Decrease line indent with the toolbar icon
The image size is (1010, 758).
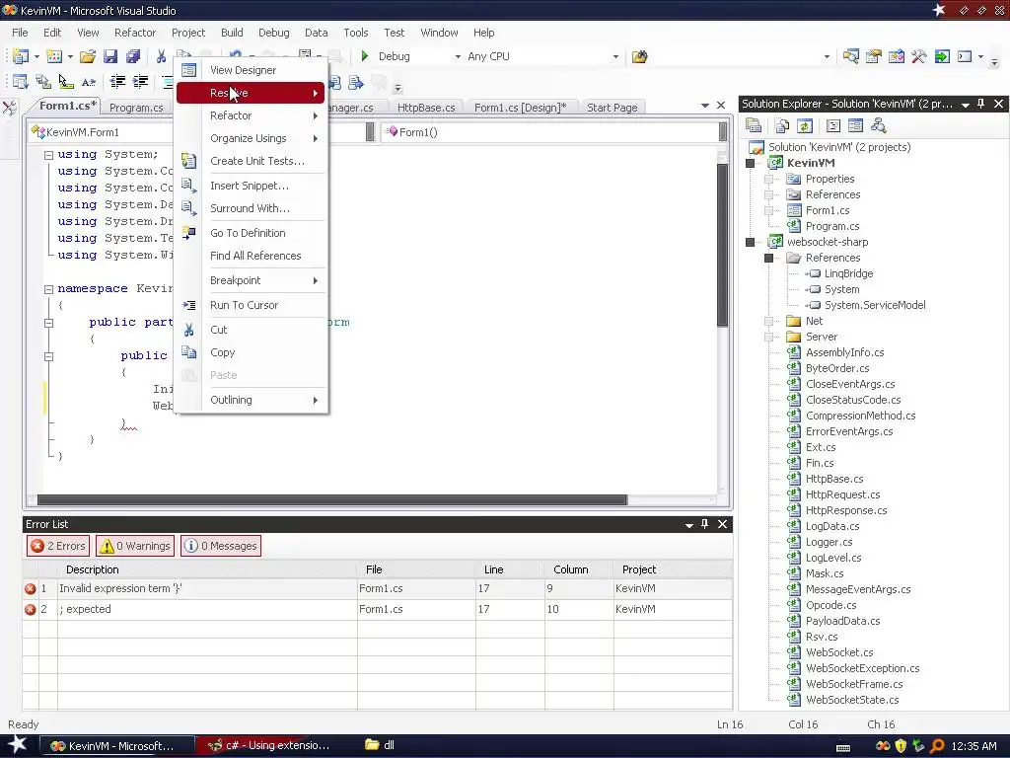[117, 82]
